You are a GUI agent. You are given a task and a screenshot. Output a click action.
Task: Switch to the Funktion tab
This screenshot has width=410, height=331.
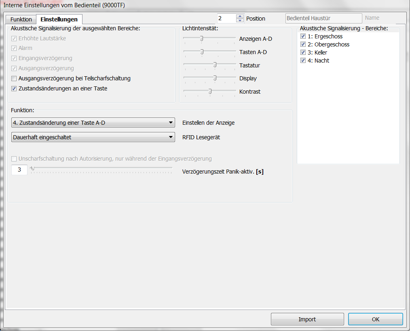tap(21, 19)
